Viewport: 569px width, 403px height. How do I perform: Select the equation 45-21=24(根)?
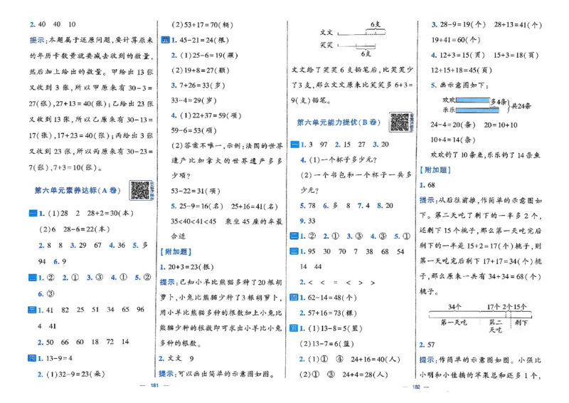203,41
